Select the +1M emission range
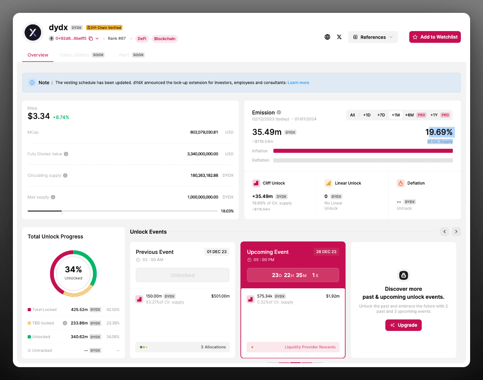The image size is (483, 380). (x=396, y=115)
